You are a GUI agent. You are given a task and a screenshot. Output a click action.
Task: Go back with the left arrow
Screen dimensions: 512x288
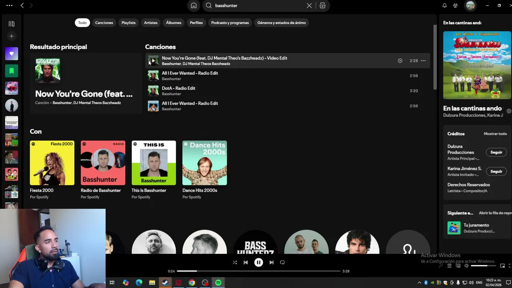tap(22, 6)
